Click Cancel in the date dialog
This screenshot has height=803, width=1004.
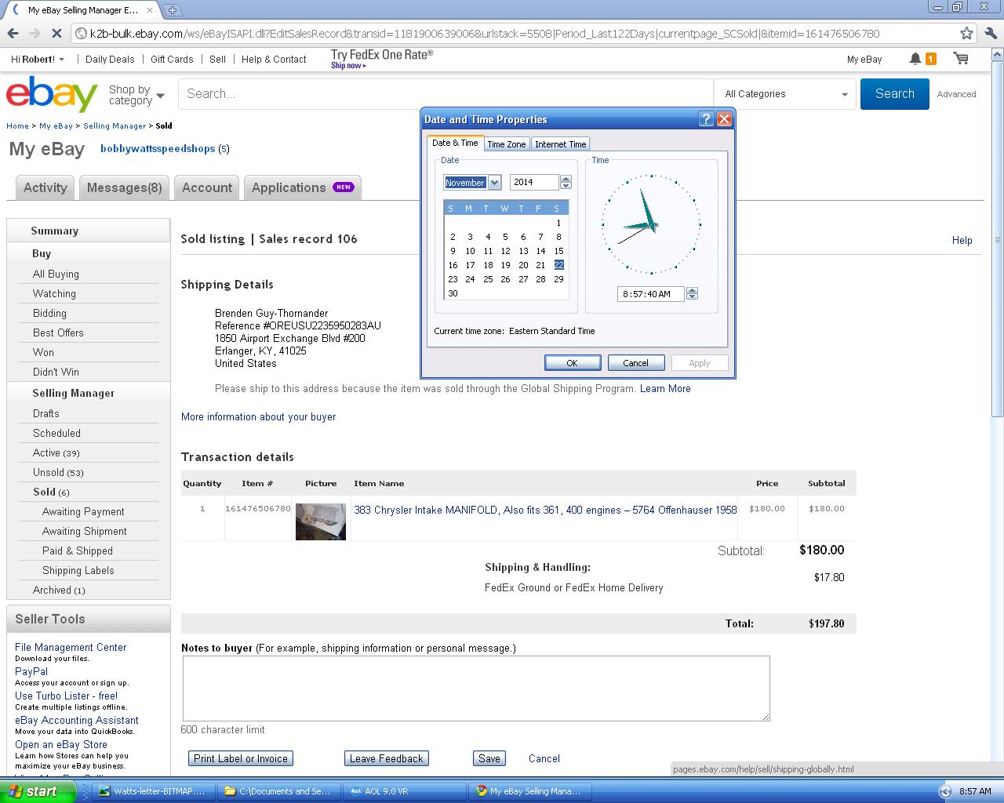(636, 363)
